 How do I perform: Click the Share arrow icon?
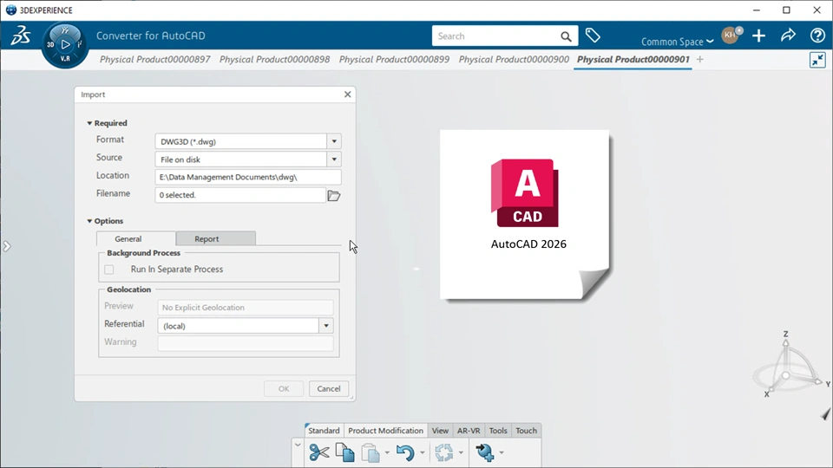pos(789,36)
